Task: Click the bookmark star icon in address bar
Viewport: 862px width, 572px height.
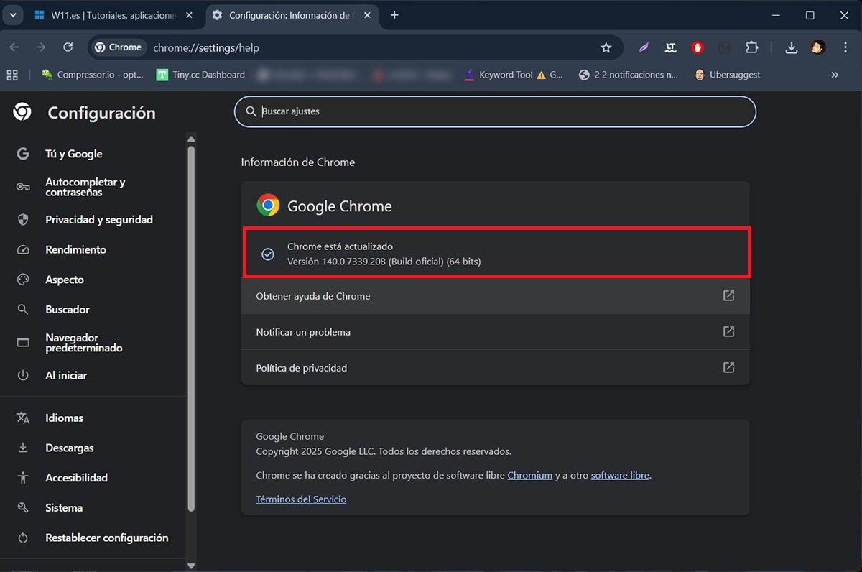Action: 606,47
